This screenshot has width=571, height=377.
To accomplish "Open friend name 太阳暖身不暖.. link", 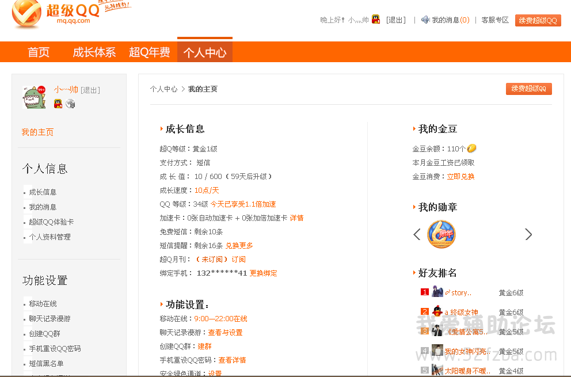I will click(x=467, y=371).
